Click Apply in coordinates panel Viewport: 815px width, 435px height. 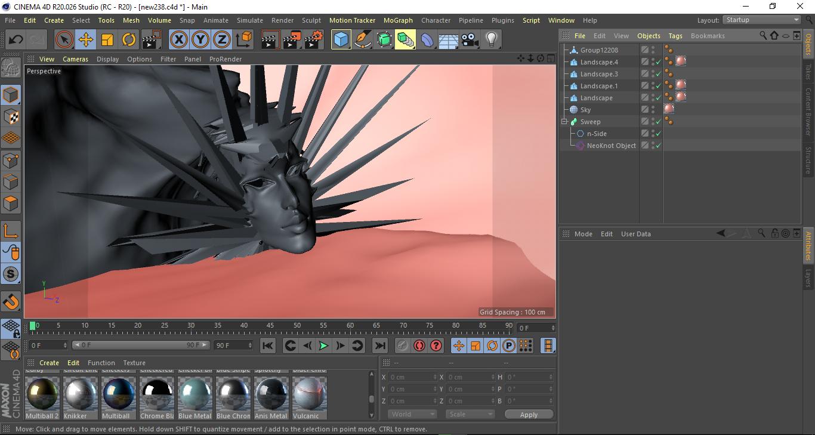click(x=529, y=414)
